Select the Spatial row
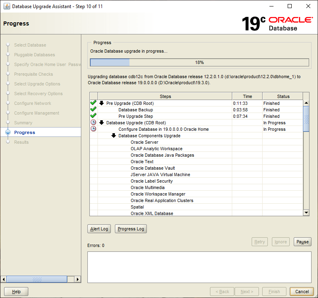The width and height of the screenshot is (318, 298). (x=196, y=207)
